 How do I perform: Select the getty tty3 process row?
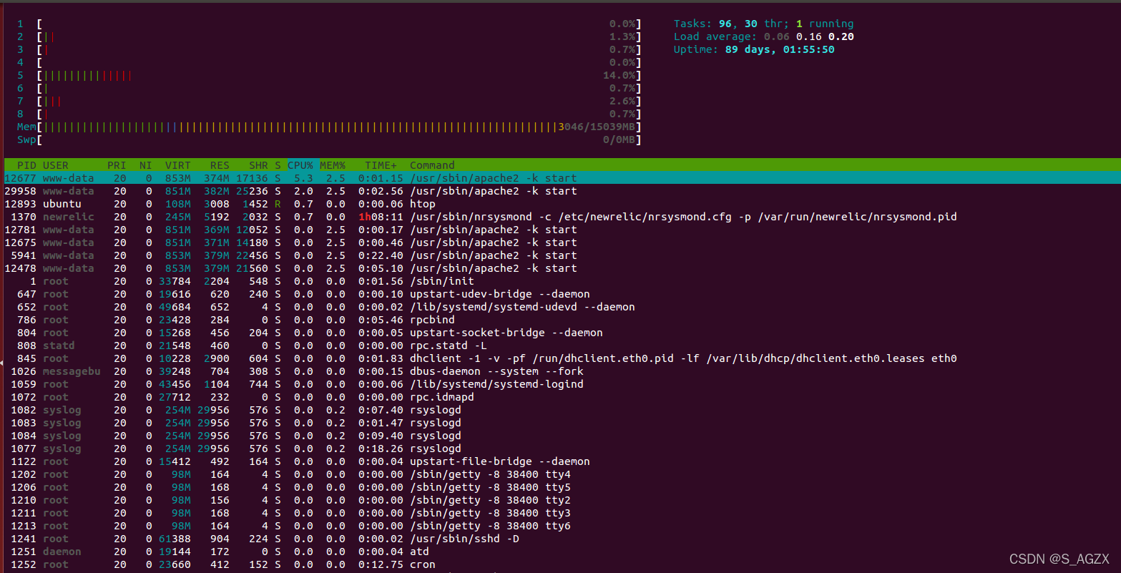tap(562, 513)
